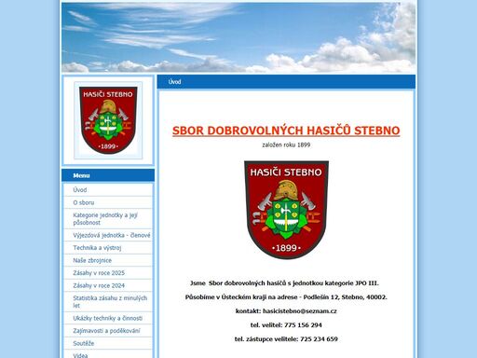Open the Soutěže page
The image size is (477, 358).
(x=84, y=343)
